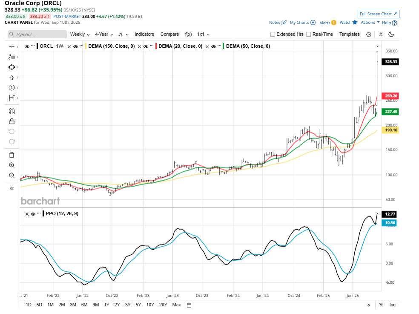Click the lock drawings padlock icon
The width and height of the screenshot is (419, 314).
[x=11, y=121]
